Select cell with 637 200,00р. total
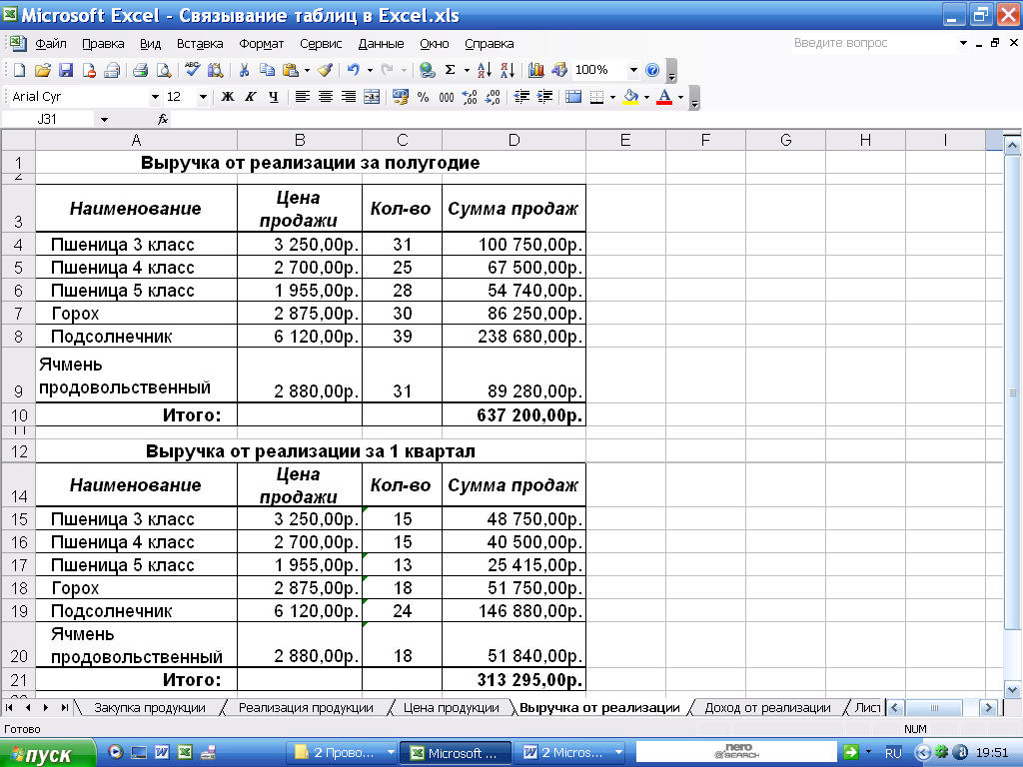Screen dimensions: 1023x767 pyautogui.click(x=514, y=414)
